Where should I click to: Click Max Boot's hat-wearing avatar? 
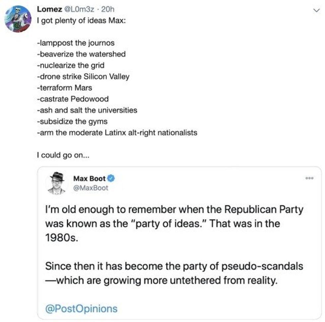[57, 183]
